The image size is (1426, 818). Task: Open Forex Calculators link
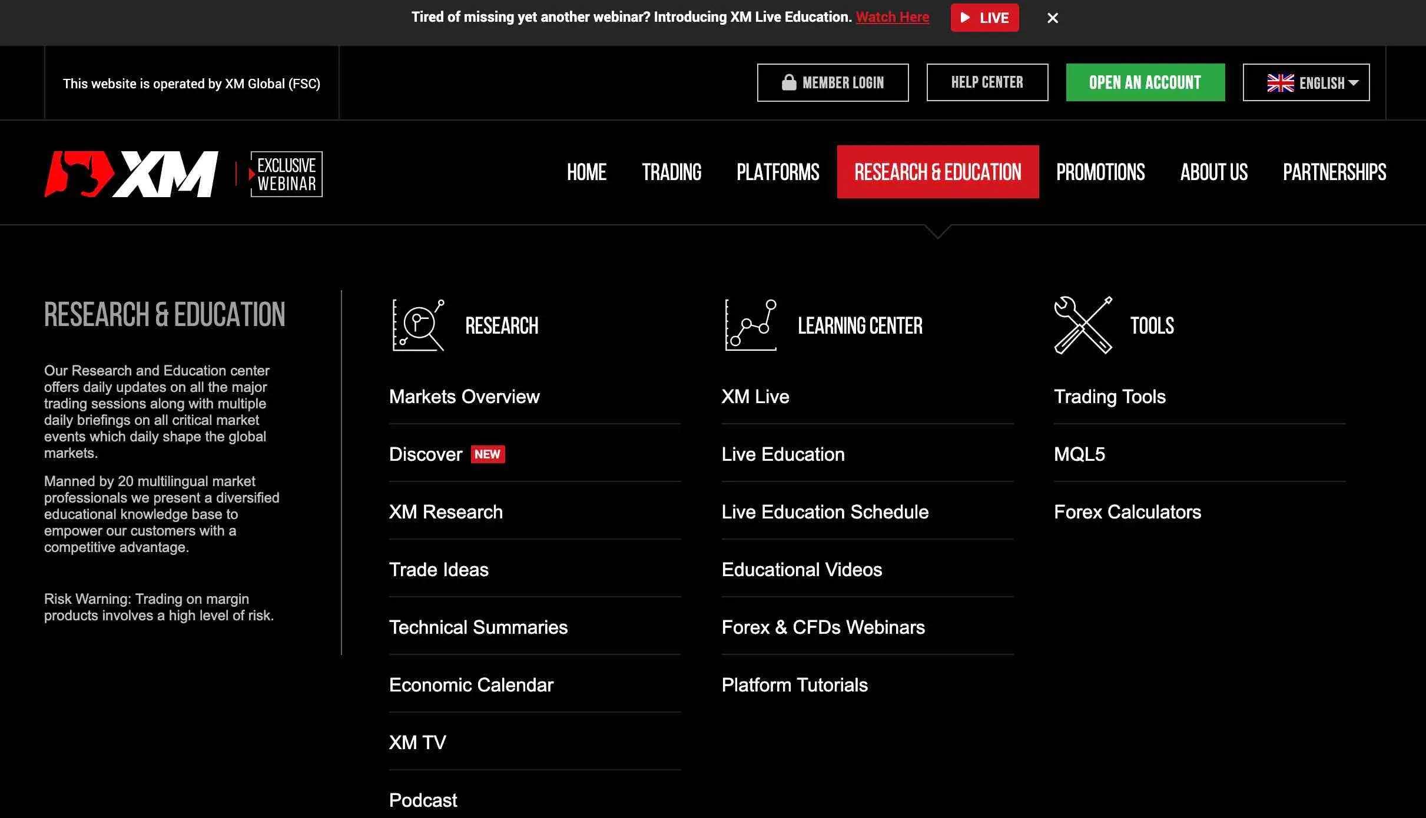point(1127,512)
